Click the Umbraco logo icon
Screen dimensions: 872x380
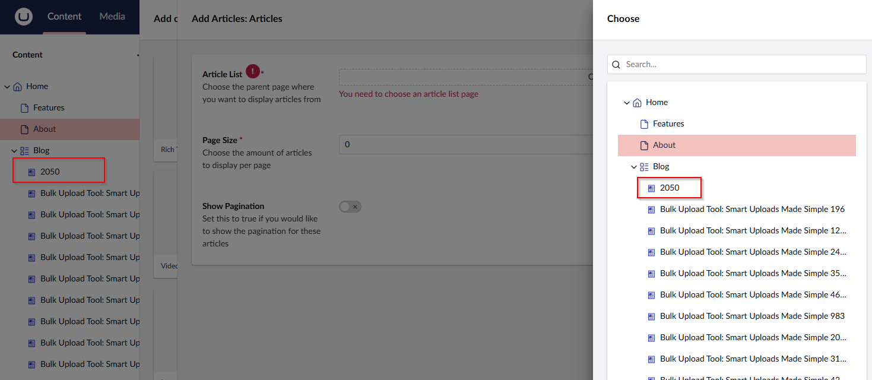[24, 17]
